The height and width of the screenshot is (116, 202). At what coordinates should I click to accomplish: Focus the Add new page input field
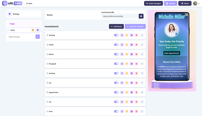pyautogui.click(x=21, y=37)
